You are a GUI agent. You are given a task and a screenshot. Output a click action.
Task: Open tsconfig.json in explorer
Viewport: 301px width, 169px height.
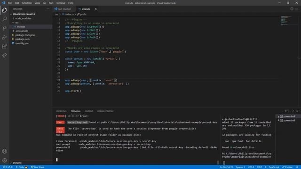pos(22,43)
